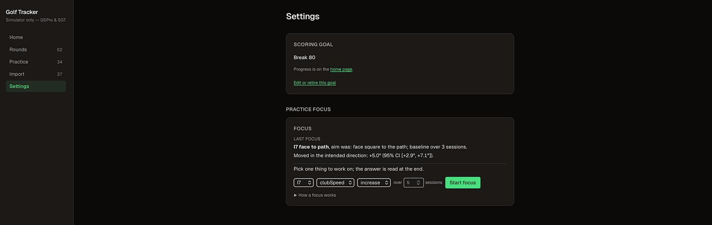Go to the Rounds section

click(x=36, y=50)
